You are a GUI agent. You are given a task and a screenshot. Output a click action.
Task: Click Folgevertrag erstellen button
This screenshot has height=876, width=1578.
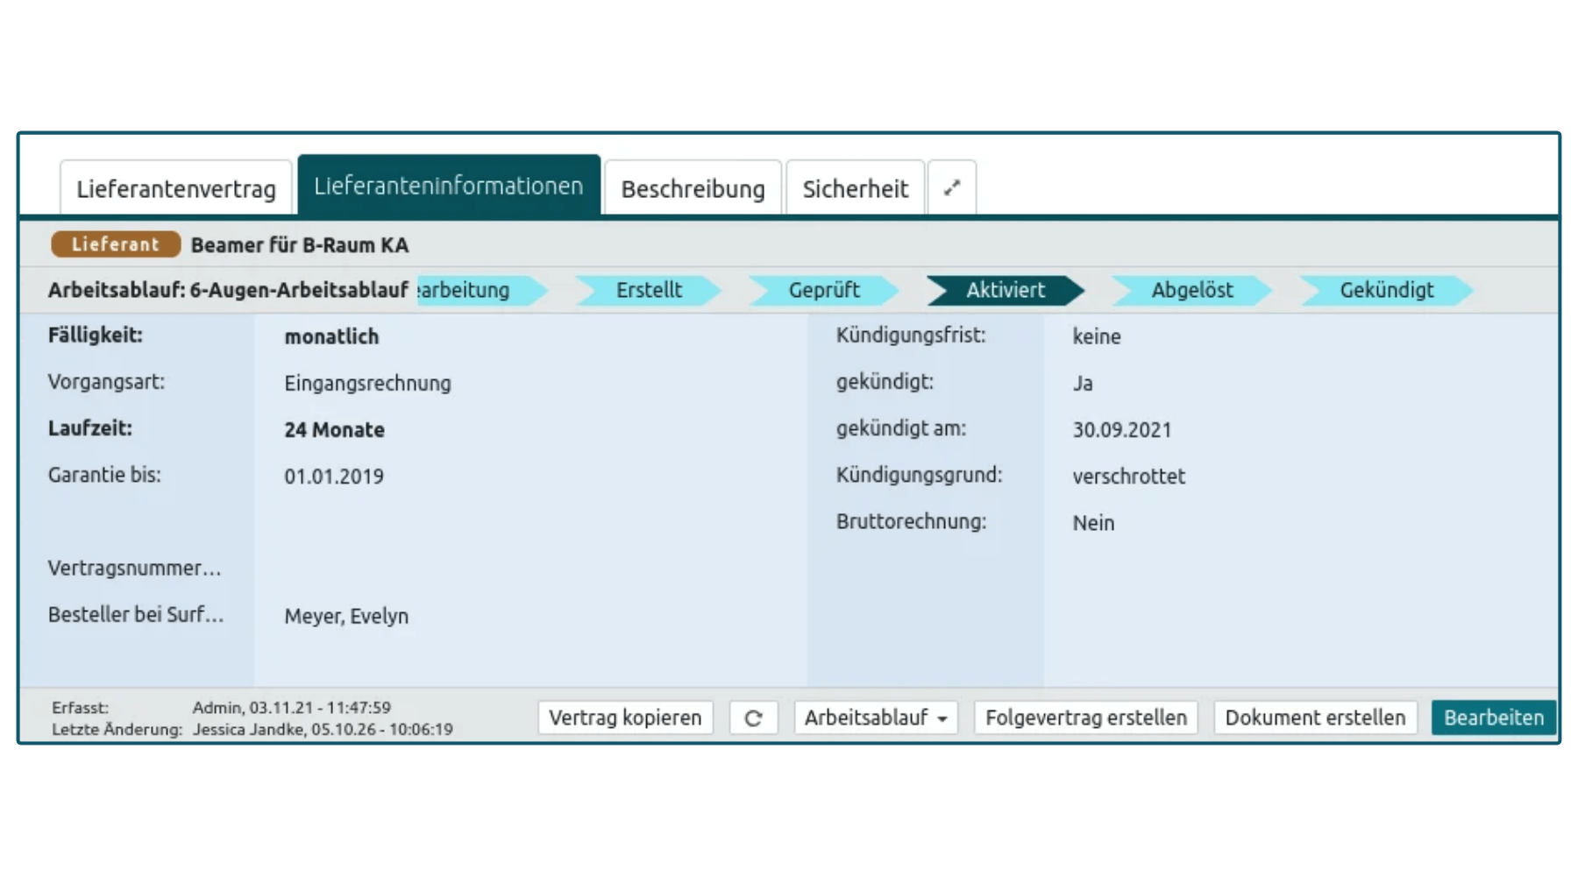(1086, 718)
